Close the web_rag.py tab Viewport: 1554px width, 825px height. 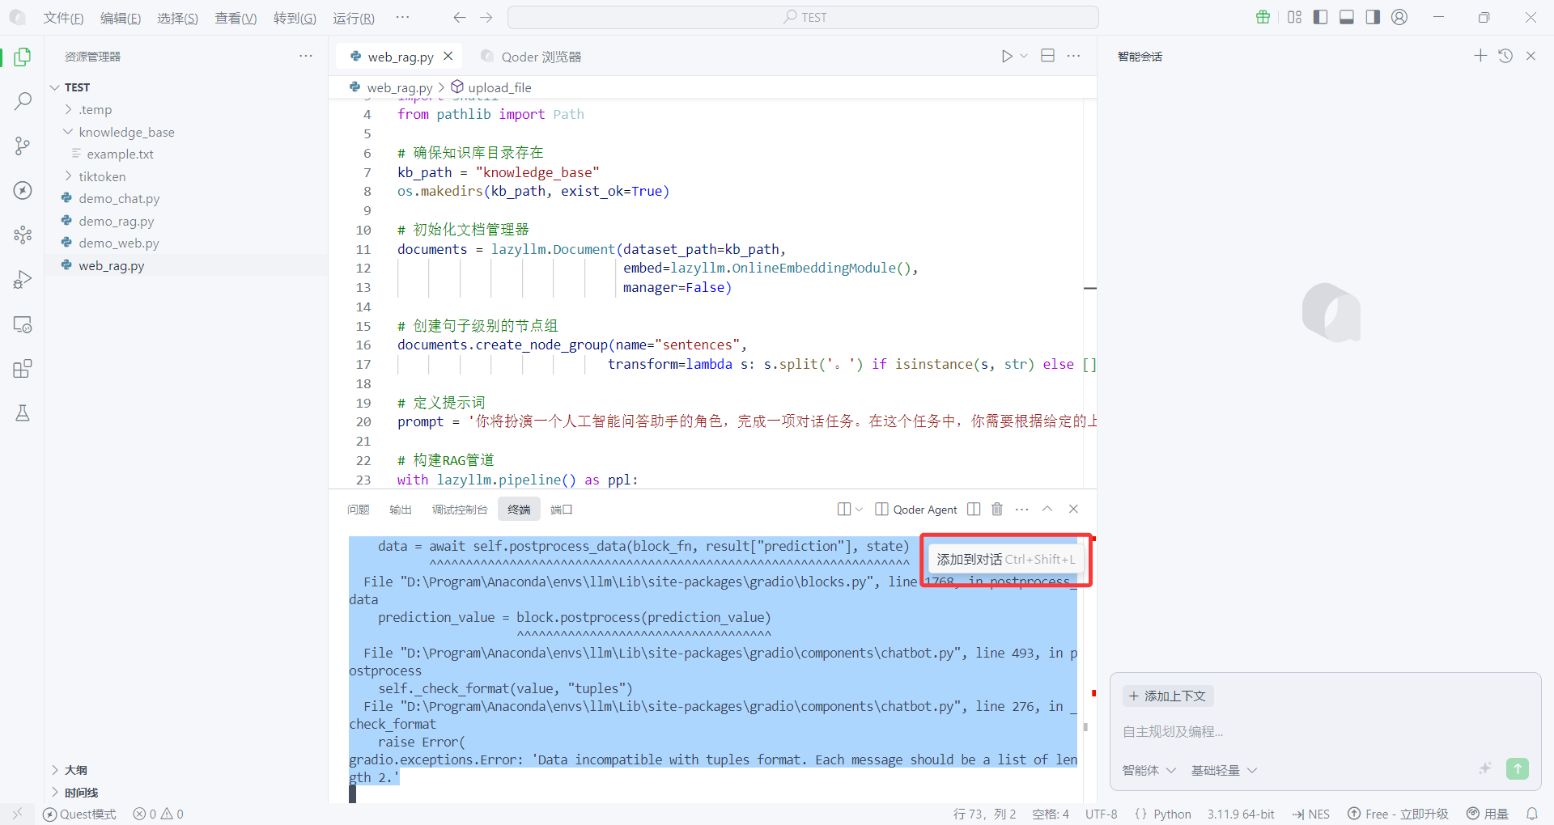[x=448, y=56]
